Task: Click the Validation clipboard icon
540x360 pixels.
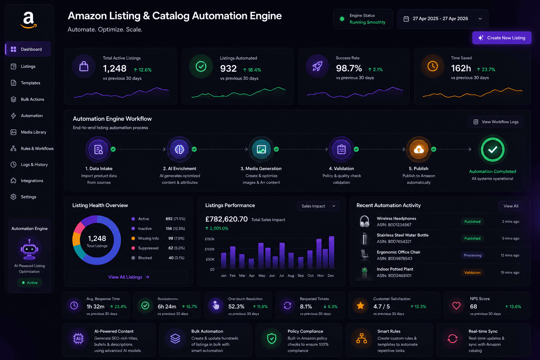Action: pos(341,150)
